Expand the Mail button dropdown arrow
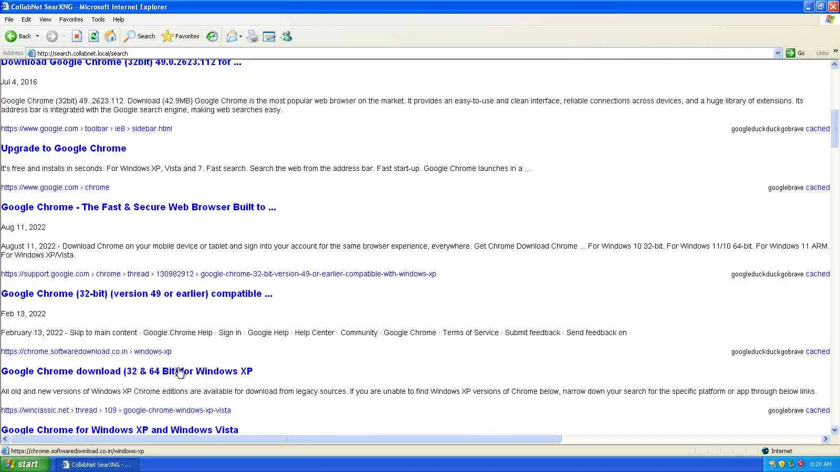This screenshot has width=840, height=472. (x=240, y=36)
